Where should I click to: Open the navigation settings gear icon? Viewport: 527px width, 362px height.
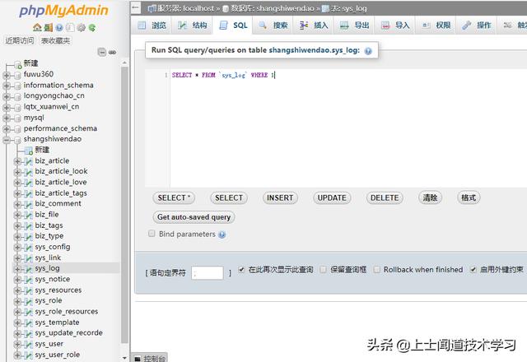81,27
